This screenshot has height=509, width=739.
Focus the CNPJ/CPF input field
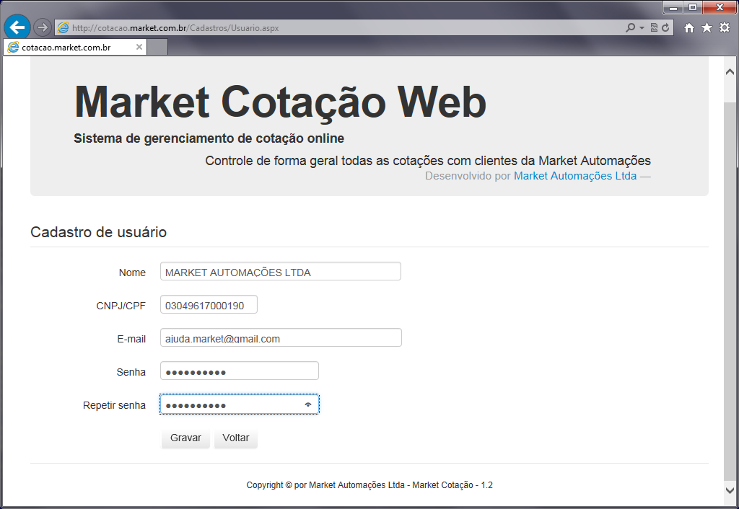(209, 305)
